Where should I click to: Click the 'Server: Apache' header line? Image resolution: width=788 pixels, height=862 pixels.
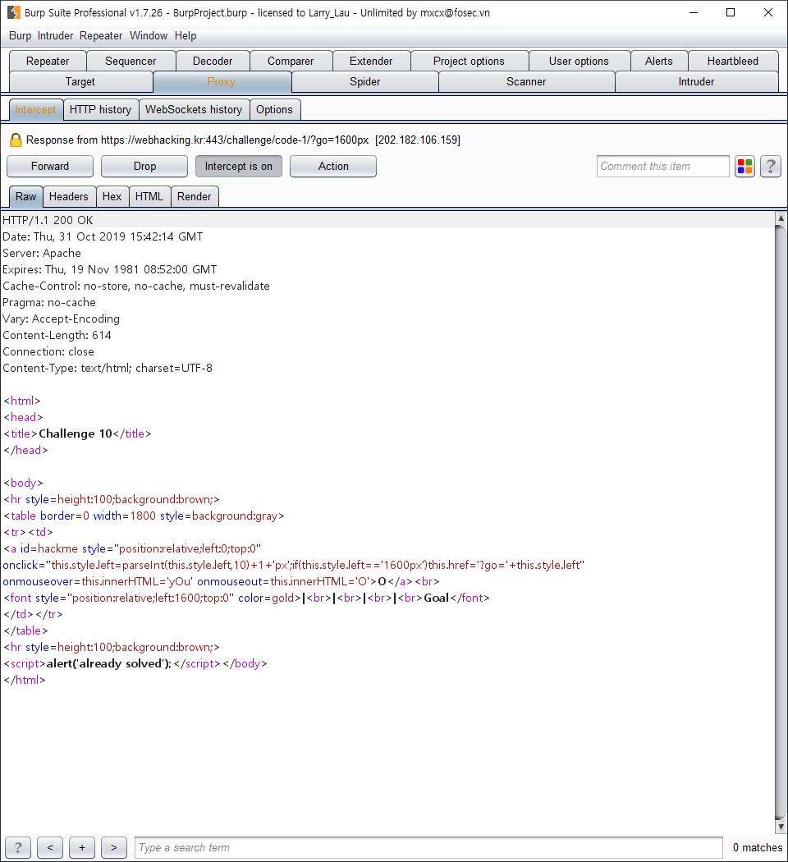click(x=42, y=254)
